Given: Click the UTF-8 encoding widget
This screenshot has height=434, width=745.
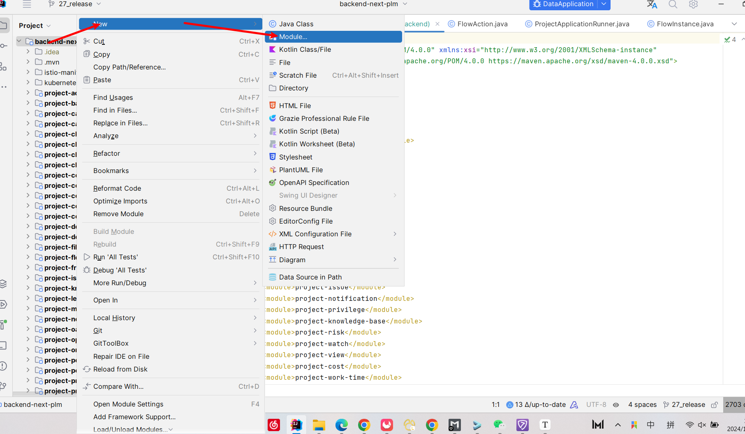Looking at the screenshot, I should pyautogui.click(x=596, y=405).
